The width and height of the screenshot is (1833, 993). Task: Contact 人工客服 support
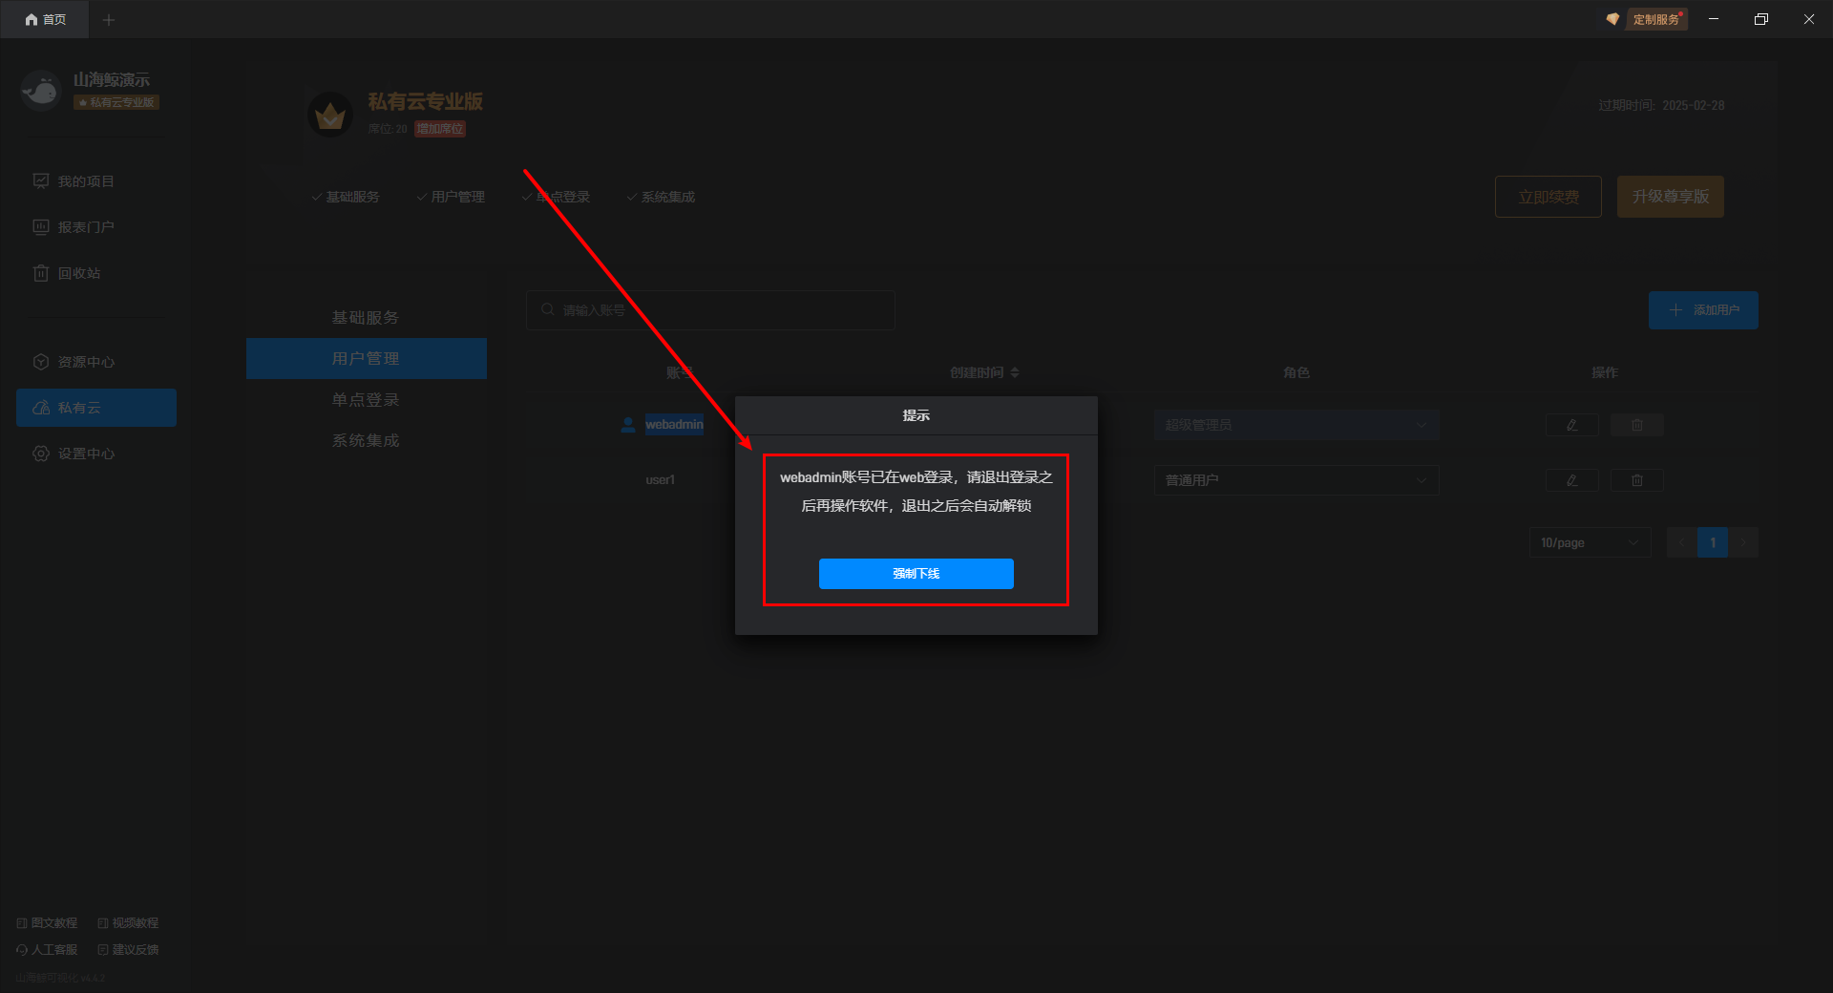[47, 950]
